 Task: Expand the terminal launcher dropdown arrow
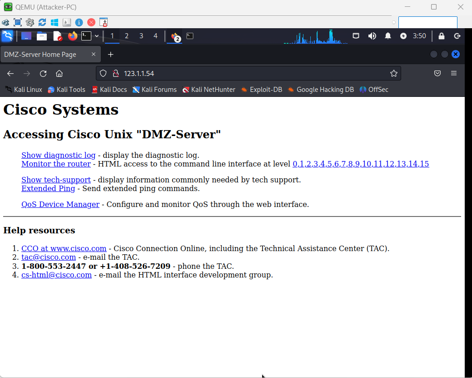[x=96, y=36]
